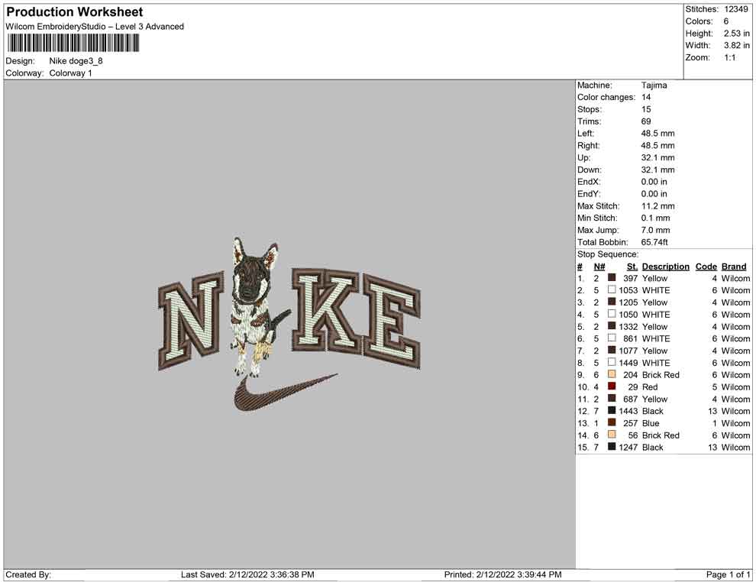Click 'Red' description in row 10

650,386
